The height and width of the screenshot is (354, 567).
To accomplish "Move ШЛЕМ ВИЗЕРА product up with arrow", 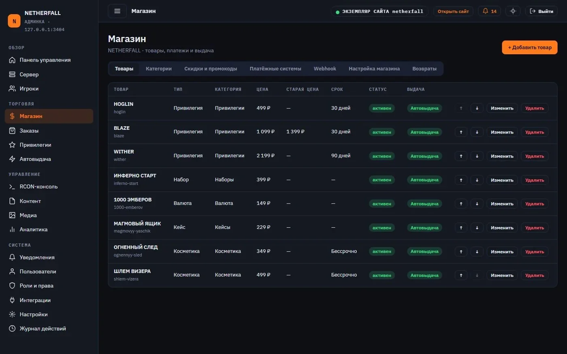I will 461,275.
